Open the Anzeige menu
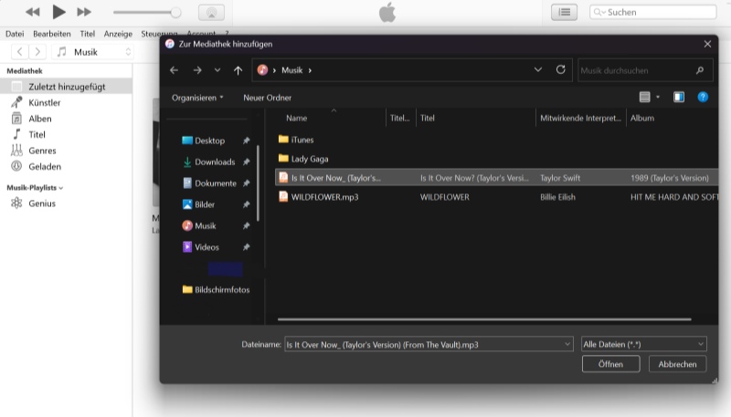 118,34
